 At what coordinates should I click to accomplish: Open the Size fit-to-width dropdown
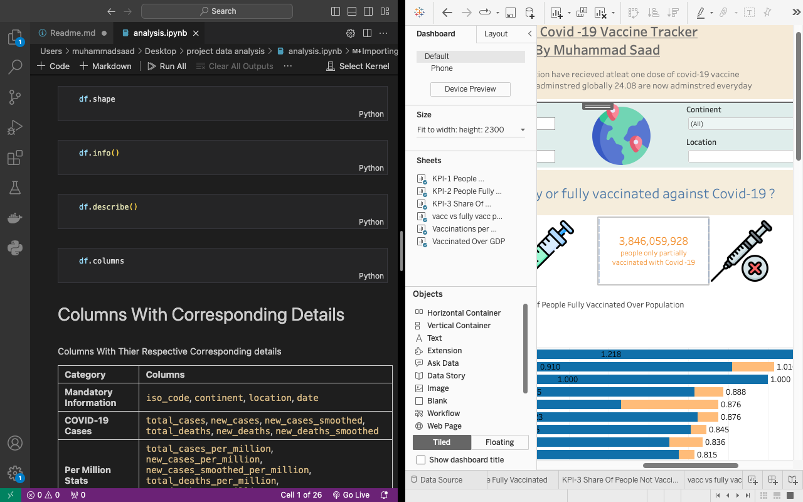tap(471, 130)
